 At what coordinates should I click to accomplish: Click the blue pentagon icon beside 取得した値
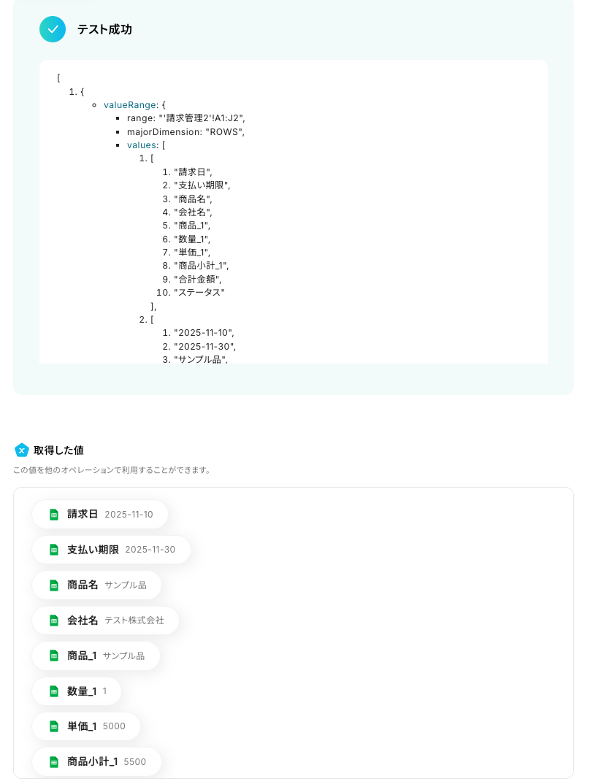click(x=21, y=450)
